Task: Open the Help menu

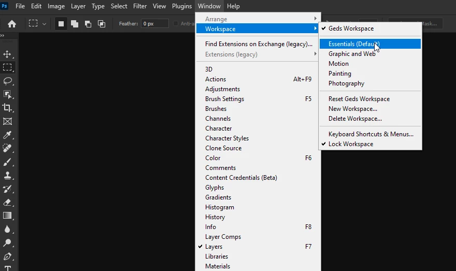Action: point(233,6)
